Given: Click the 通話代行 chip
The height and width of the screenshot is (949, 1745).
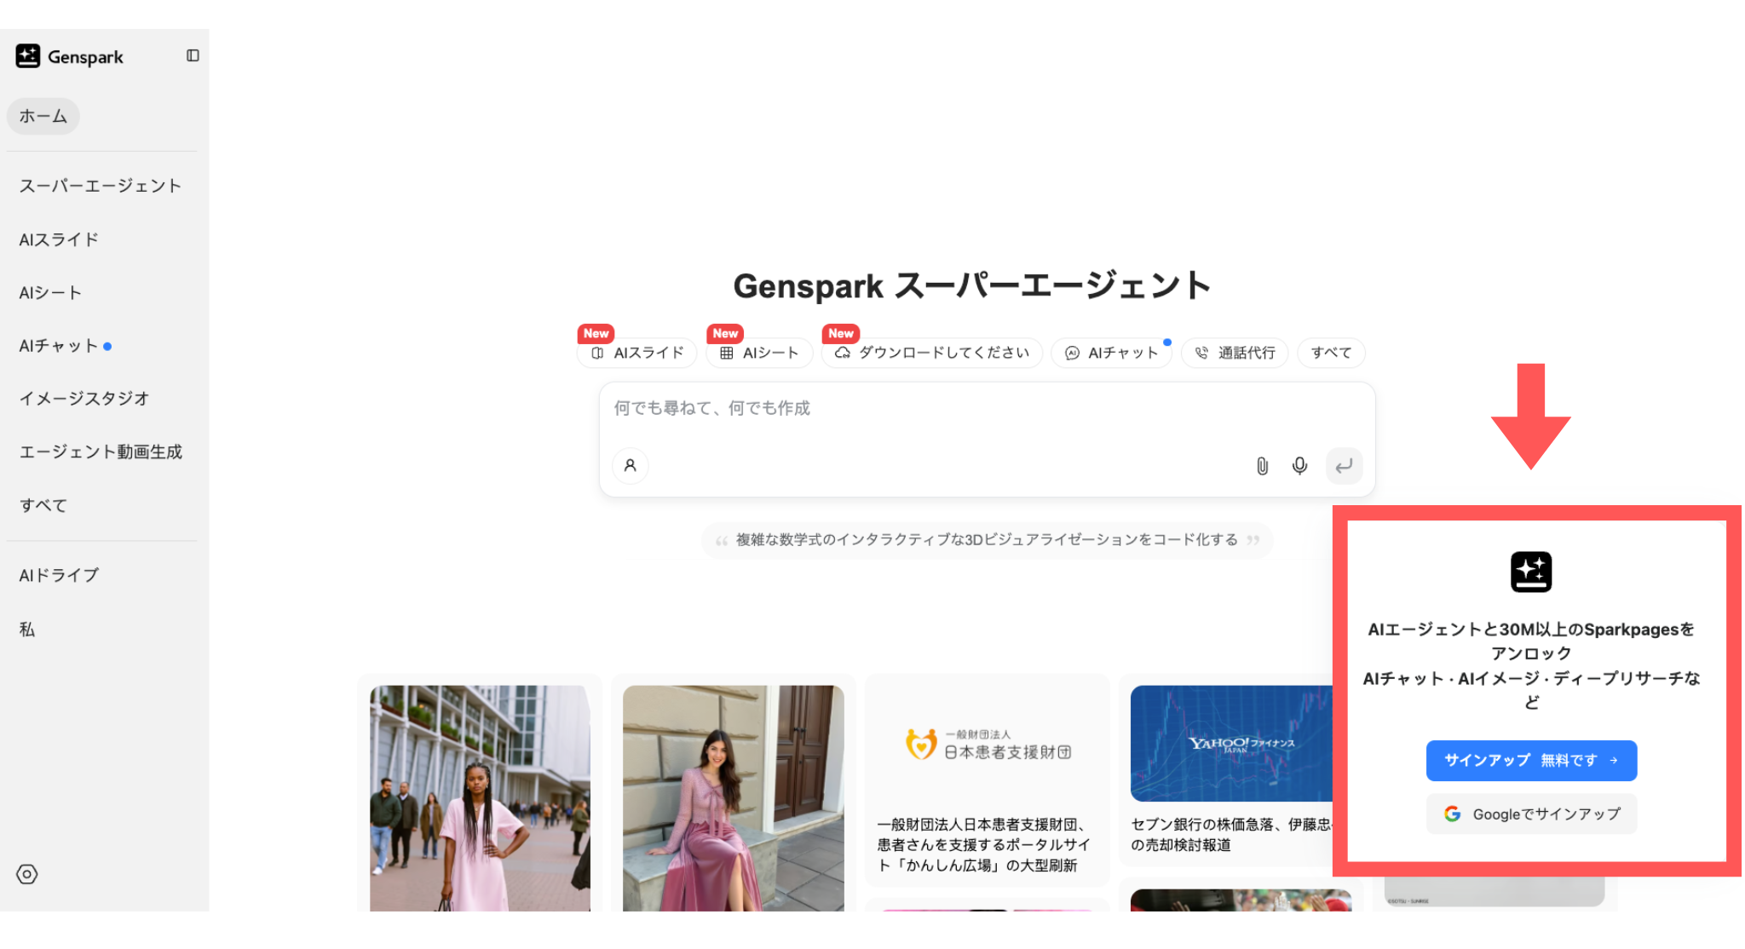Looking at the screenshot, I should [x=1235, y=353].
